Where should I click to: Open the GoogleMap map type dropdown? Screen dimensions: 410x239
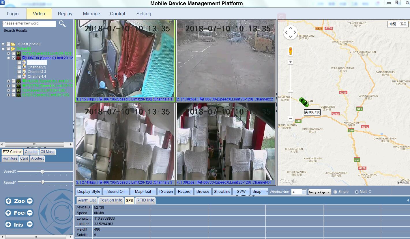[329, 192]
